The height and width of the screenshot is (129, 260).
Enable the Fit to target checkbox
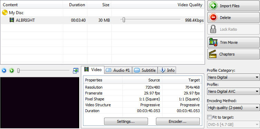(x=210, y=117)
